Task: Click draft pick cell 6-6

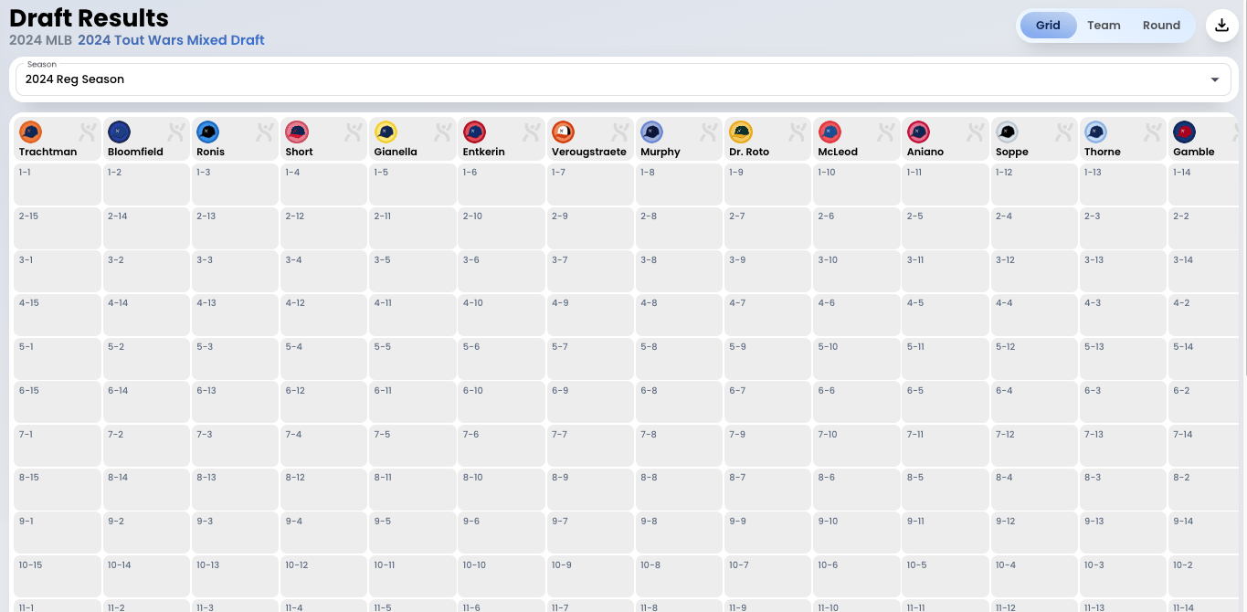Action: (x=856, y=401)
